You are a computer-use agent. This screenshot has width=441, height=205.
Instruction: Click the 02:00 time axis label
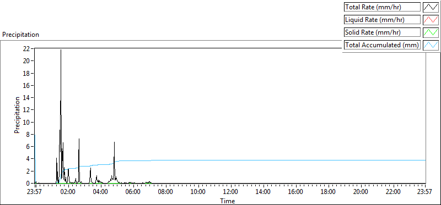click(68, 192)
